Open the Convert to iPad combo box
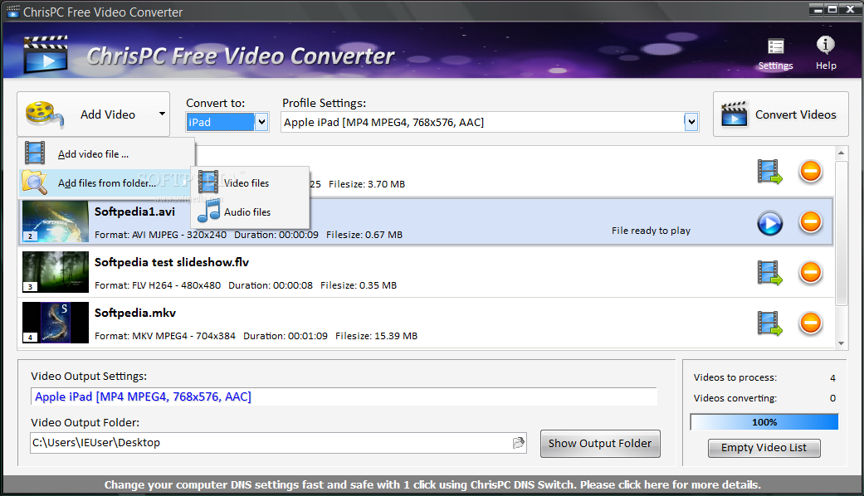 pyautogui.click(x=227, y=122)
